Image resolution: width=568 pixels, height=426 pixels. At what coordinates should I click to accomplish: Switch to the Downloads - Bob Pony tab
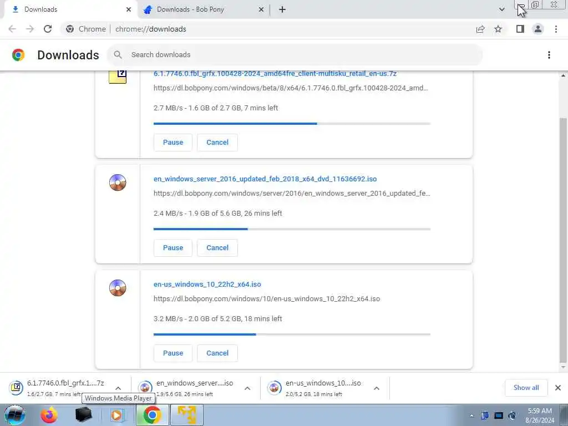click(x=203, y=9)
